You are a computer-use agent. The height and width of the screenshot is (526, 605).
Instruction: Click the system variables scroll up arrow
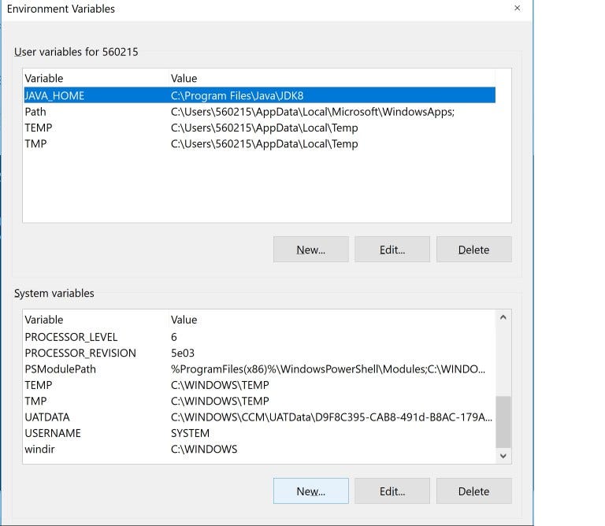503,317
